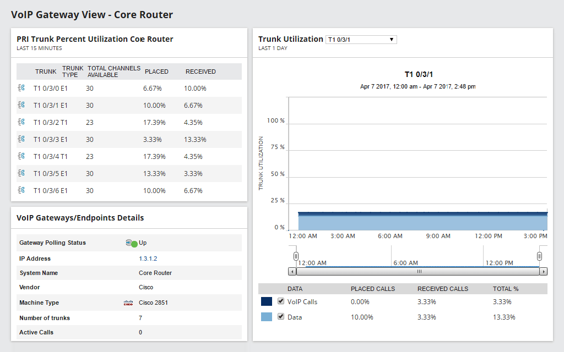Click the left scrollbar arrow below the chart
564x352 pixels.
pyautogui.click(x=292, y=271)
